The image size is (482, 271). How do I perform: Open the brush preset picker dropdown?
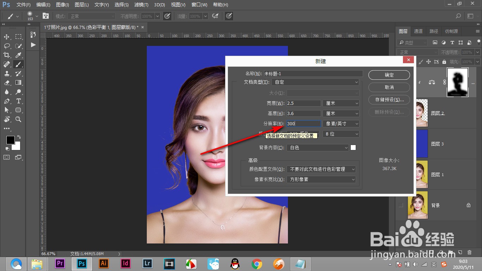(x=37, y=16)
